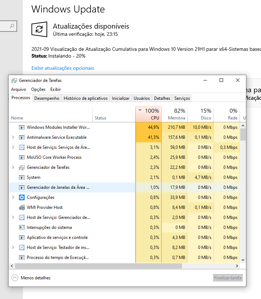Image resolution: width=261 pixels, height=299 pixels.
Task: Click the 0,3 Mbps network value cell
Action: [x=227, y=147]
